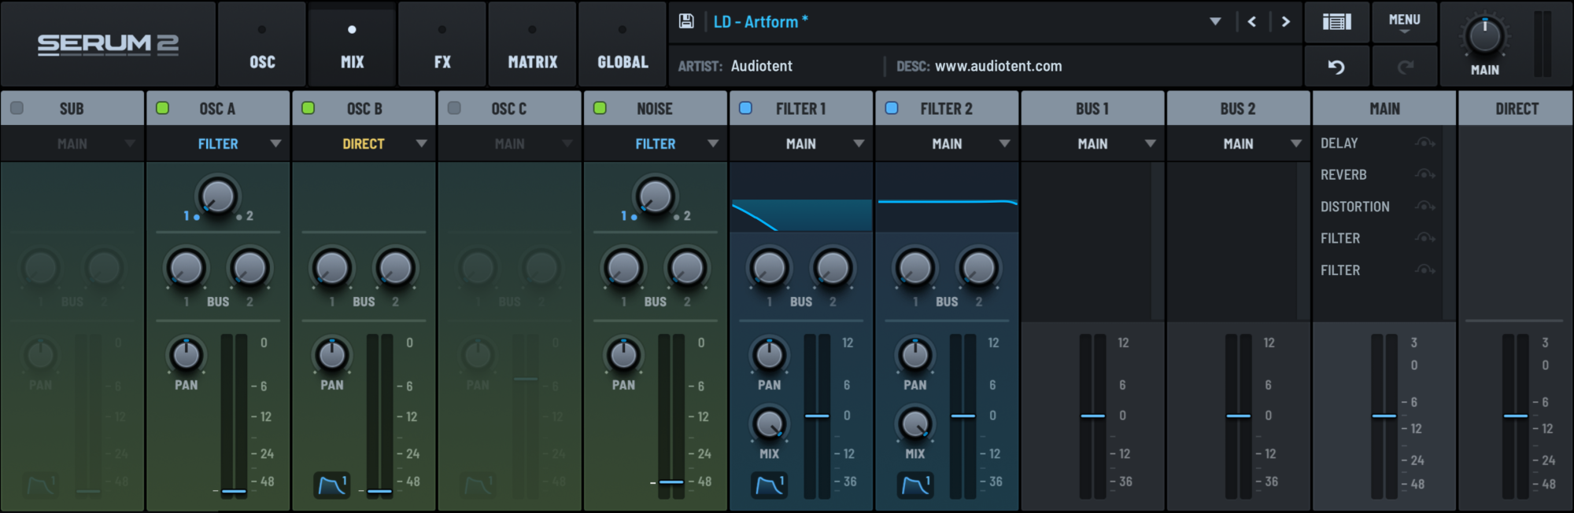Click the Audiotent artist field
The image size is (1574, 513).
pos(762,66)
